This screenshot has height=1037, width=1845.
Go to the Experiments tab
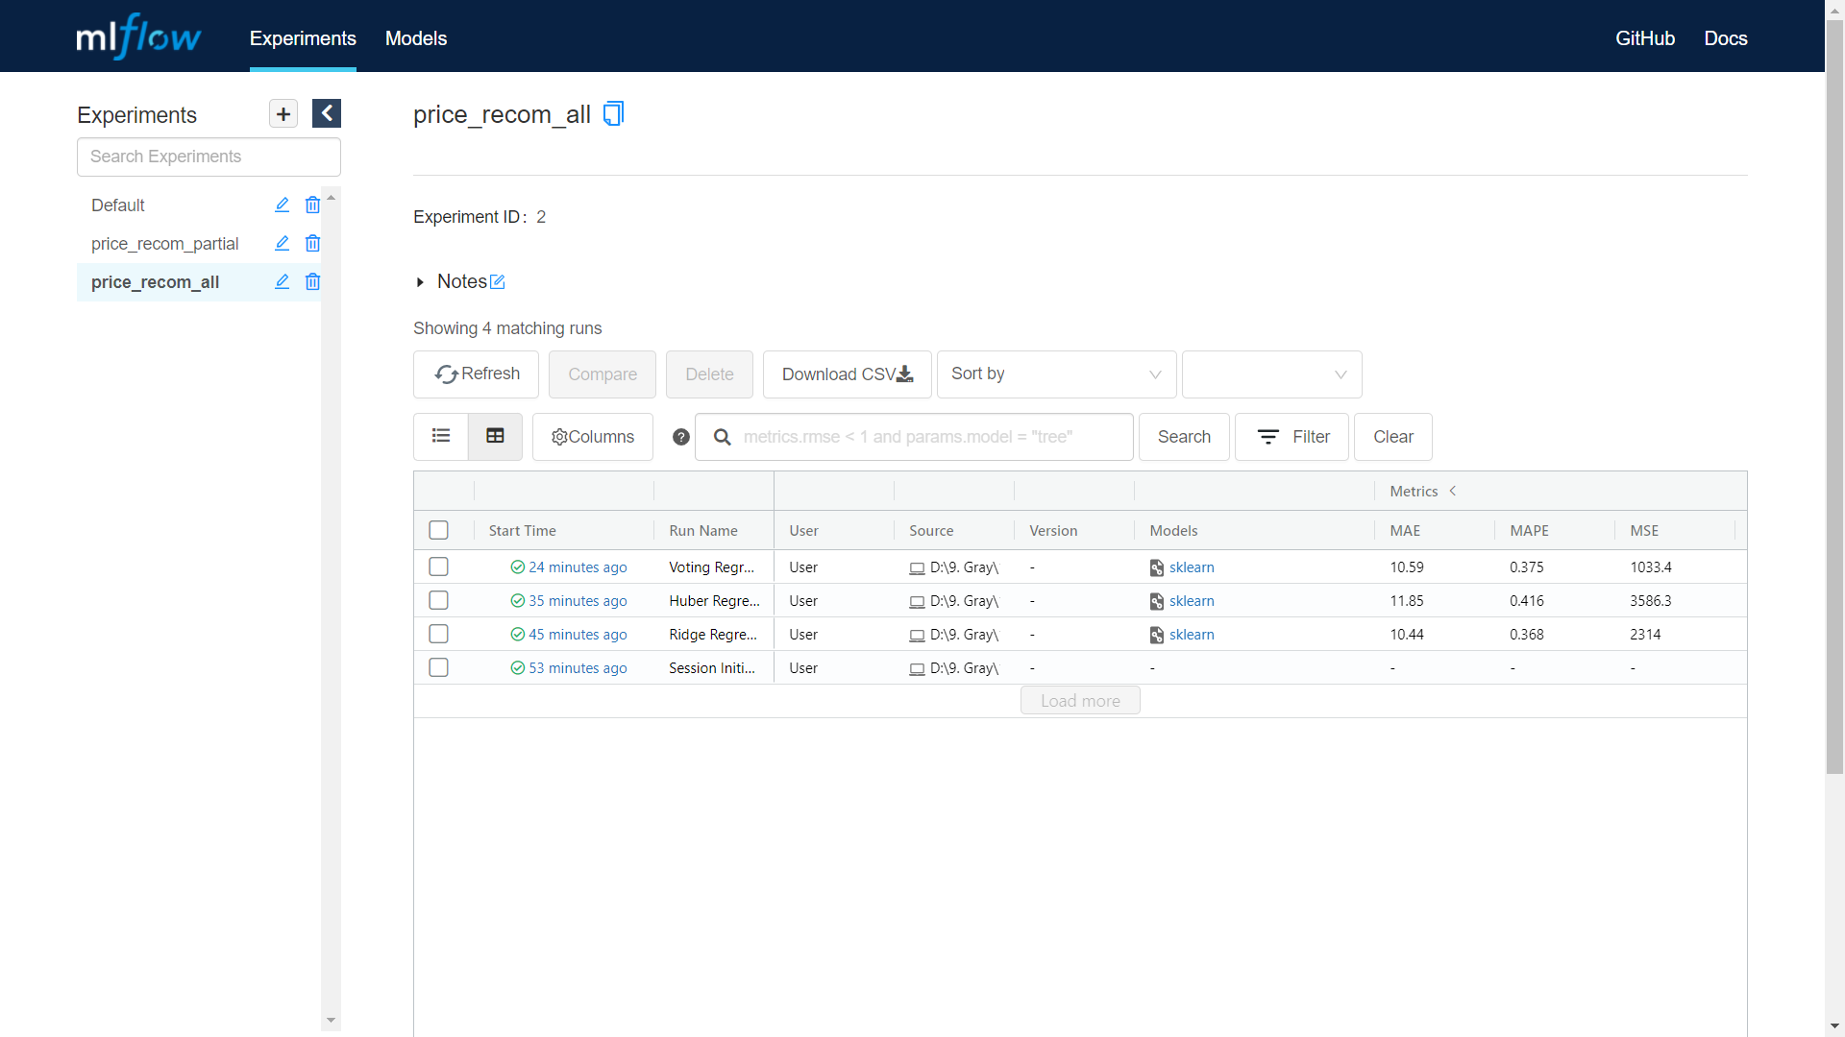(303, 38)
